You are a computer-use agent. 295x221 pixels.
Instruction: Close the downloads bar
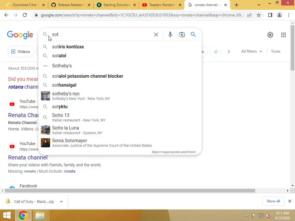pyautogui.click(x=290, y=201)
